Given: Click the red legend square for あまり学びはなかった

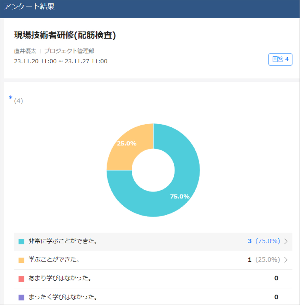Looking at the screenshot, I should [21, 279].
